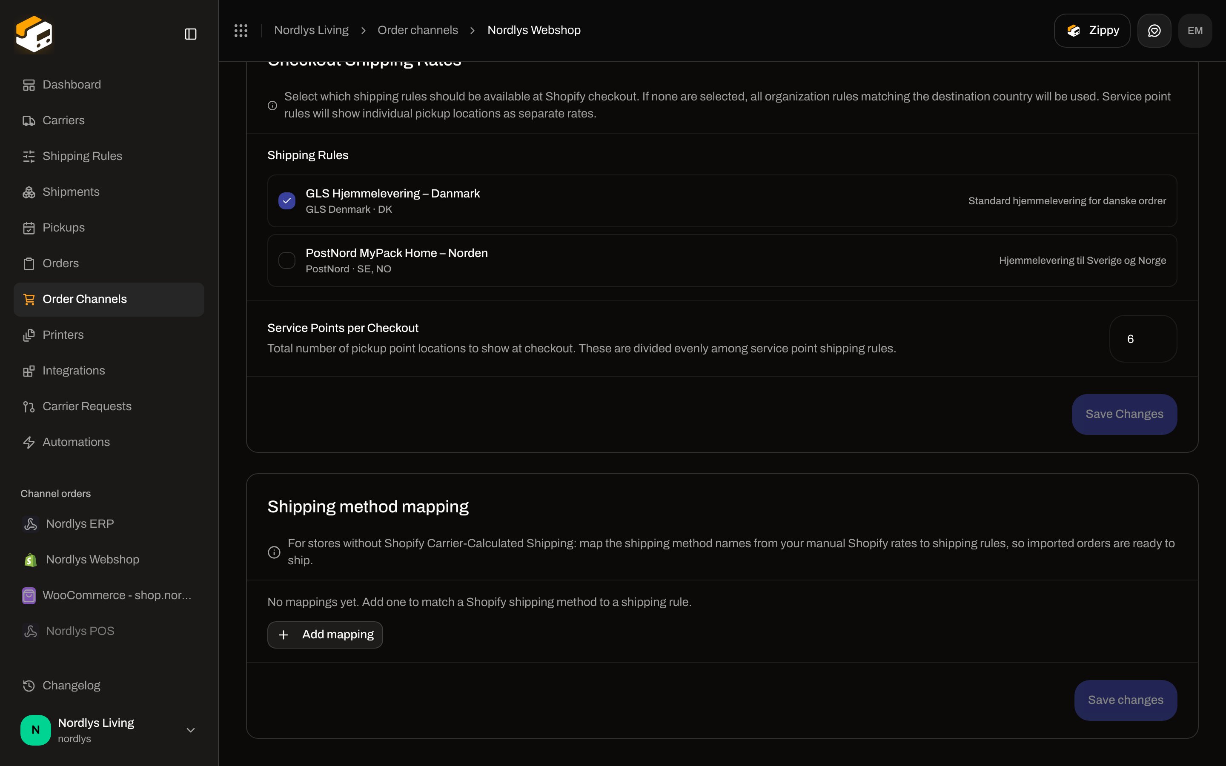Viewport: 1226px width, 766px height.
Task: Save Changes for checkout shipping rates
Action: tap(1124, 414)
